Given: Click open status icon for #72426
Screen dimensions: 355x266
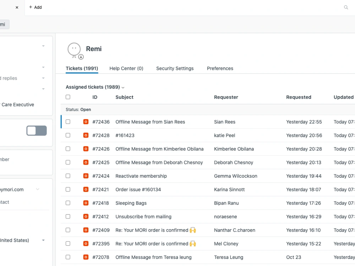Looking at the screenshot, I should coord(86,149).
